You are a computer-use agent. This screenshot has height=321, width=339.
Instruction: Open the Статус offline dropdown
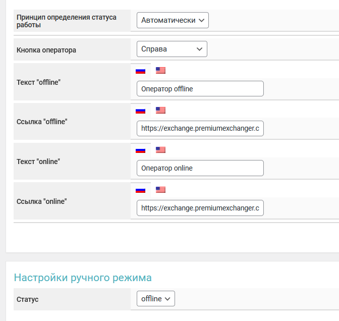(155, 299)
